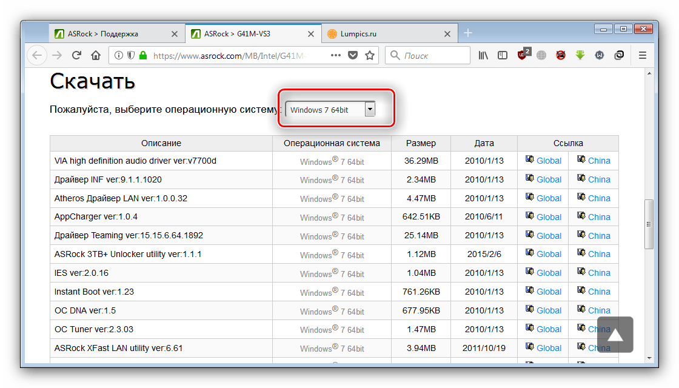Open the Firefox library icon
The image size is (679, 388).
tap(484, 55)
